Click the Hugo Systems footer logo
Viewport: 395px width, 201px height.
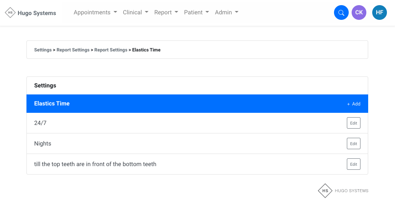[x=343, y=191]
